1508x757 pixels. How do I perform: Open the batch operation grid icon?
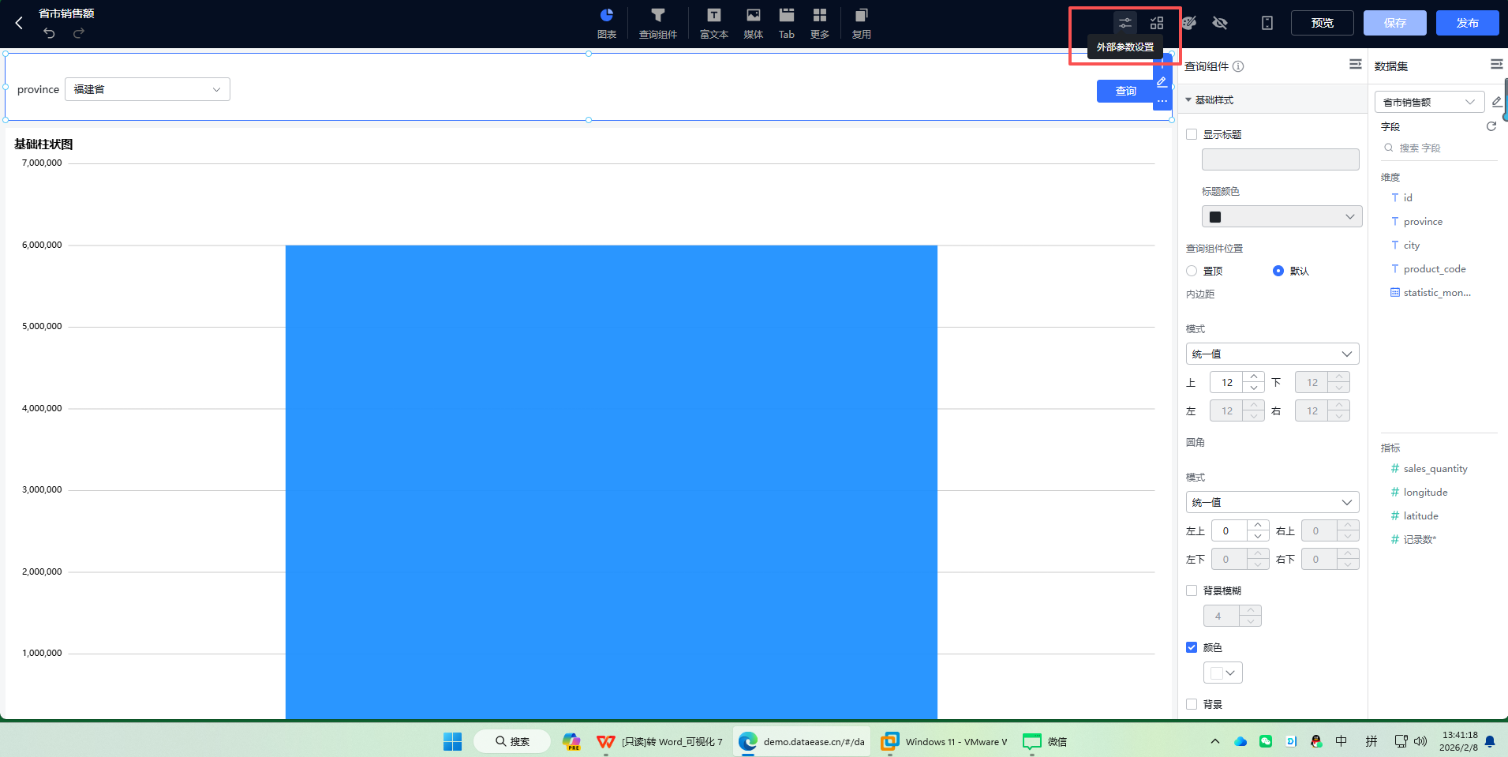(x=1157, y=23)
